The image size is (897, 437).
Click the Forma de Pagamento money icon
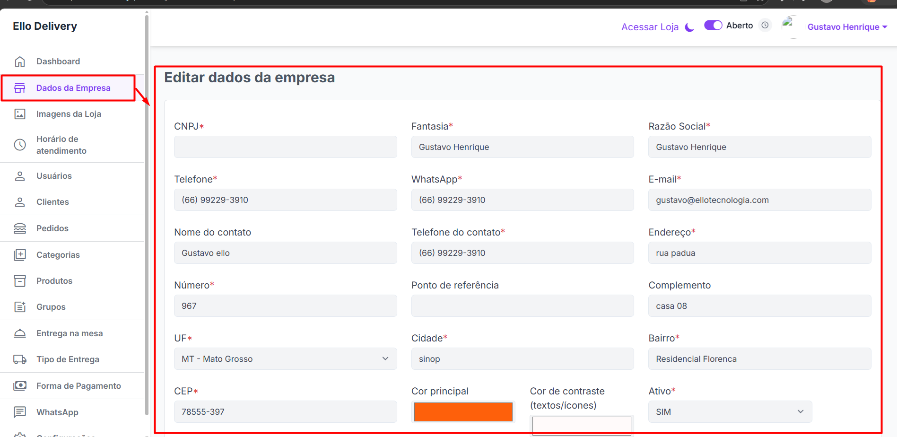(x=20, y=386)
